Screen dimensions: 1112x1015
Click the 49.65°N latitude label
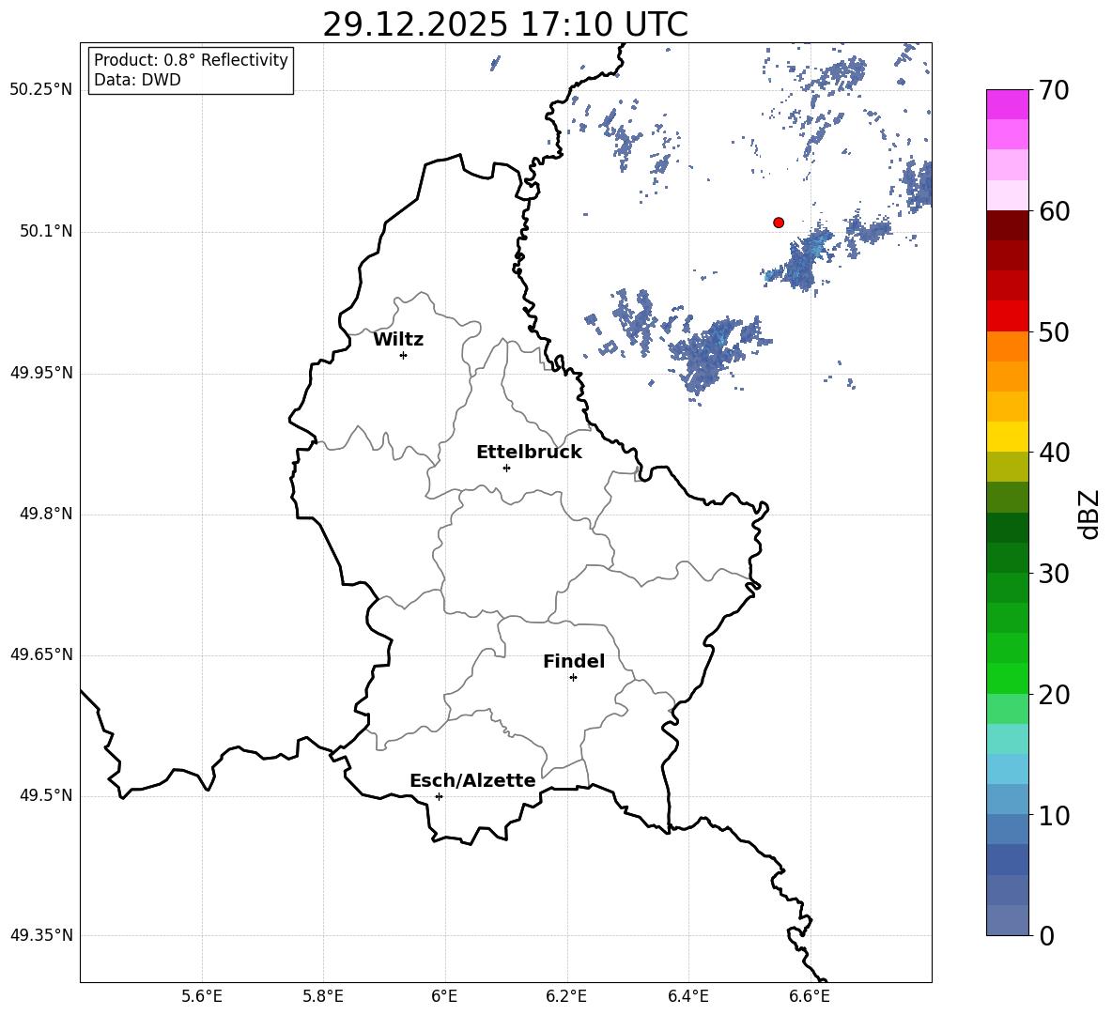point(41,654)
